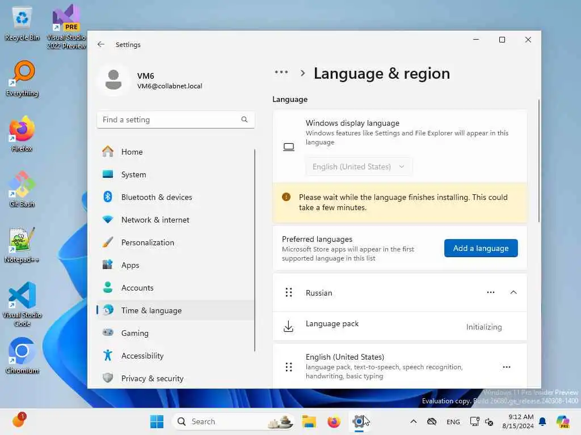Click the sidebar navigation scrollbar

255,250
